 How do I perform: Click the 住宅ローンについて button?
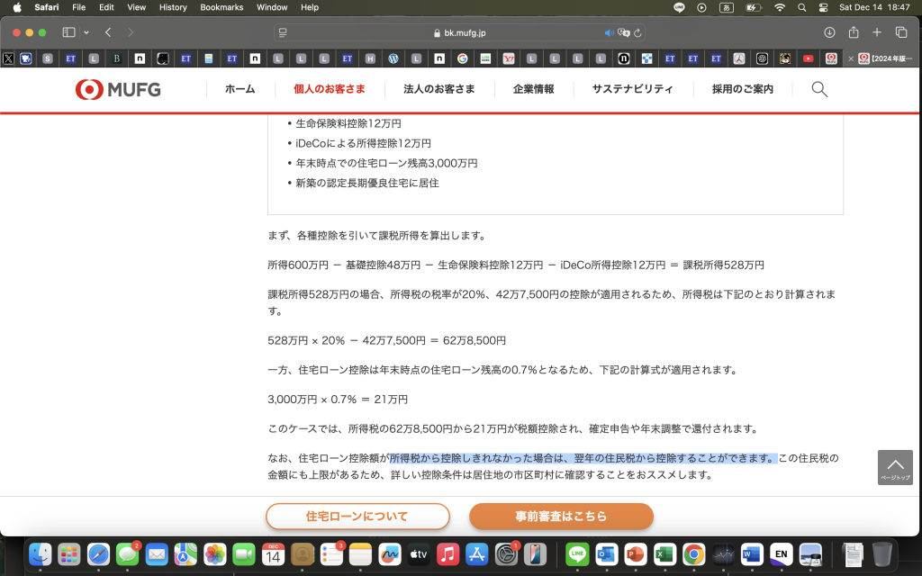point(357,517)
